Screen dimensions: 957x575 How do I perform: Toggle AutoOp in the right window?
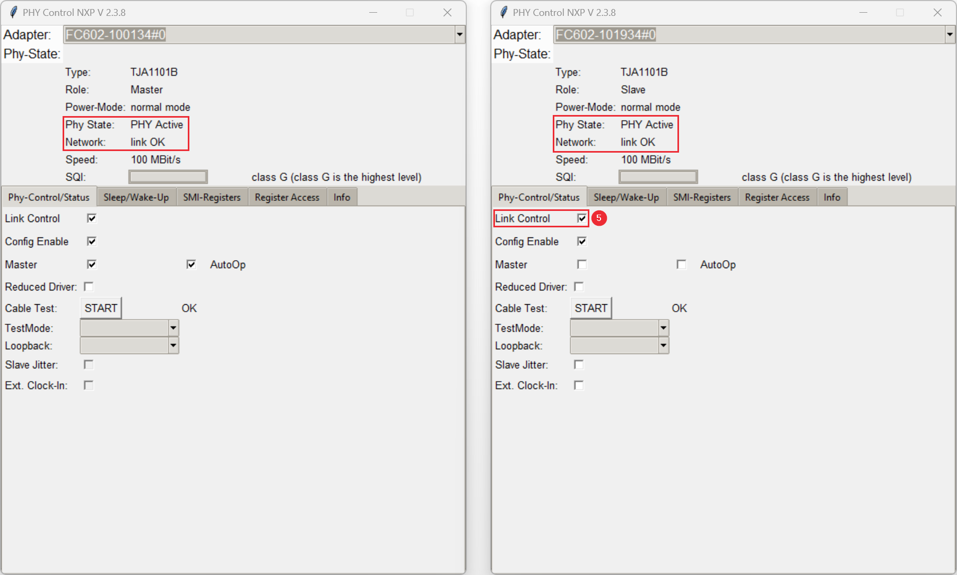point(681,264)
